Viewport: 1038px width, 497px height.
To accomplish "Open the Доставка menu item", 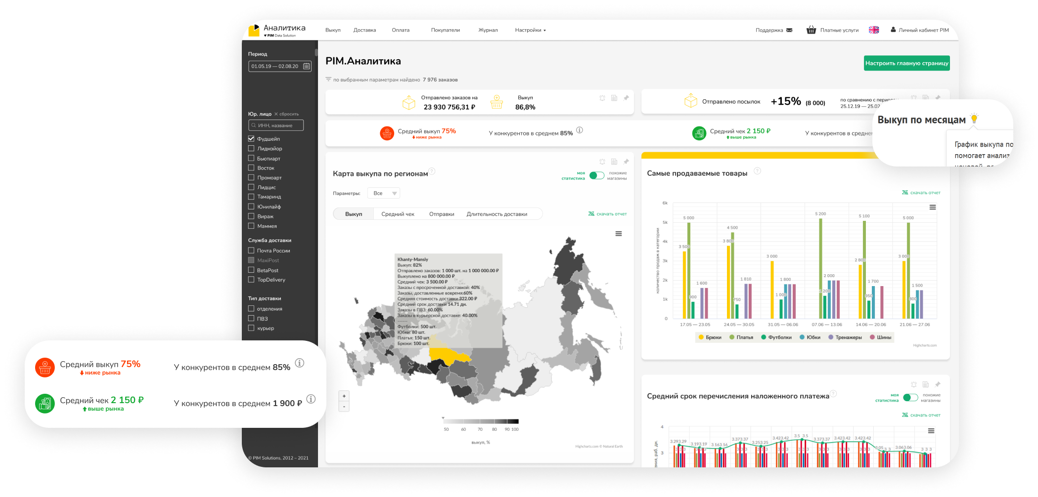I will pos(364,30).
